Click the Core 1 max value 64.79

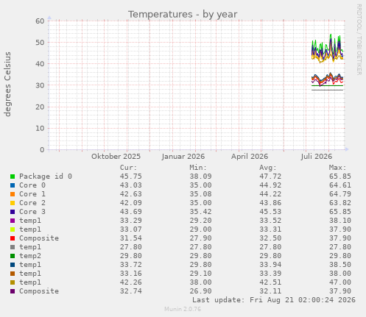tap(340, 194)
